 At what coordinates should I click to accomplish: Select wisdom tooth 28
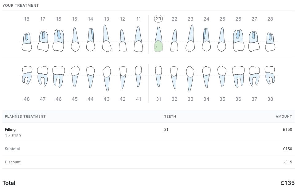point(270,42)
